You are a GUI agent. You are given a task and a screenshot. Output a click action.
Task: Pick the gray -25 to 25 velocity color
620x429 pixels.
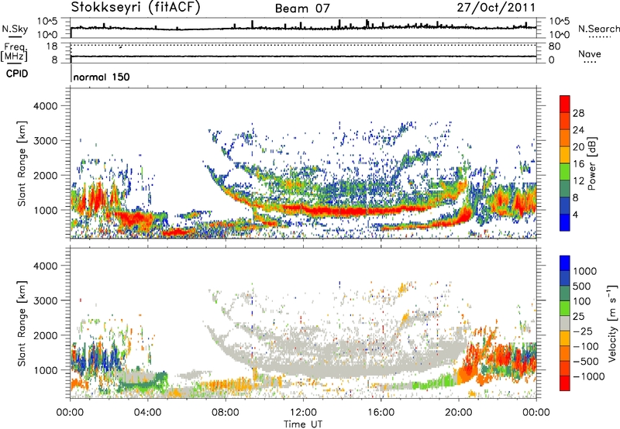pyautogui.click(x=565, y=324)
